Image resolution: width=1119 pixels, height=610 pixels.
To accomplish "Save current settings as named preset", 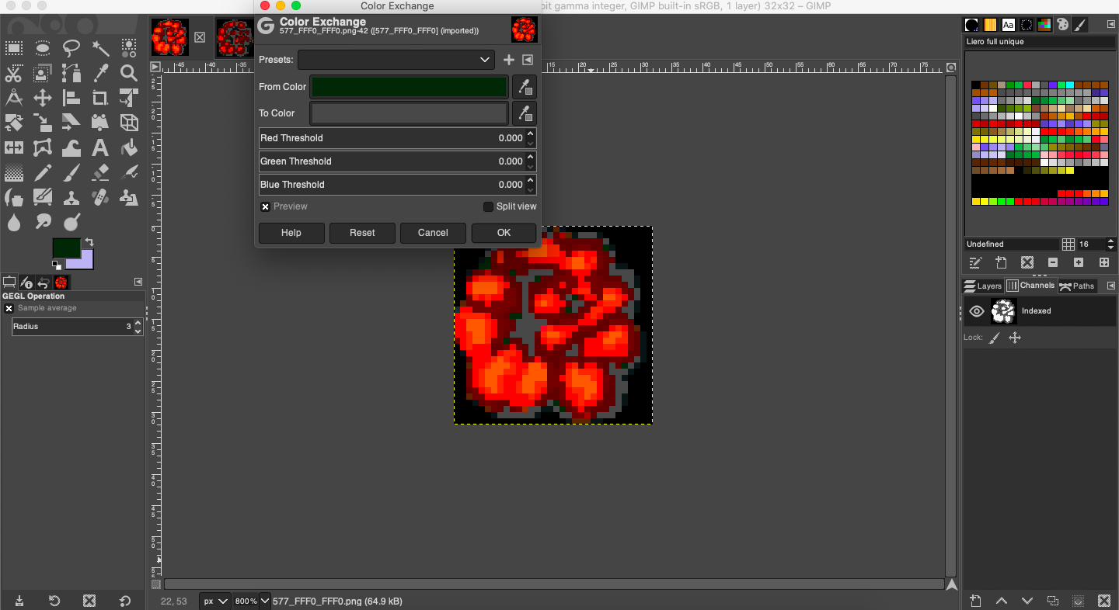I will point(509,60).
